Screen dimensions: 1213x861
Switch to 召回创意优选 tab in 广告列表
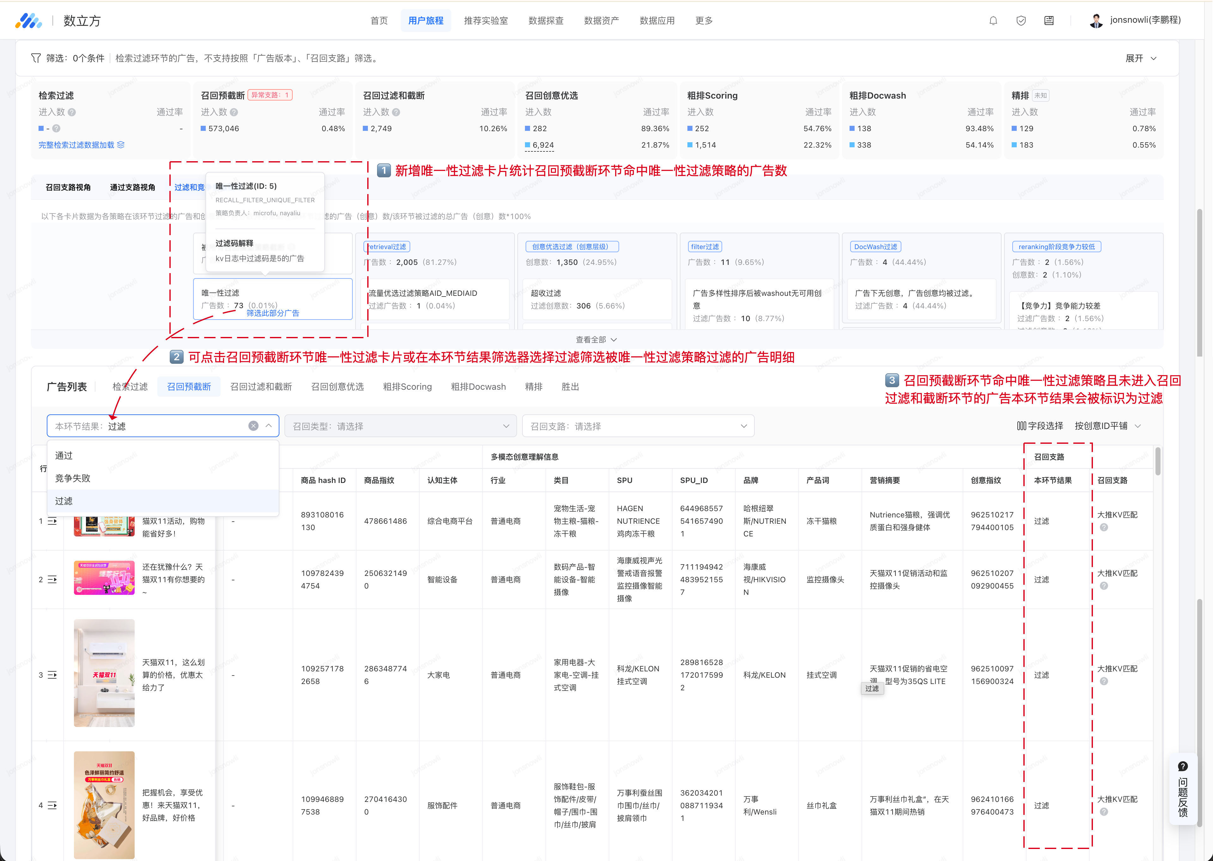point(337,387)
